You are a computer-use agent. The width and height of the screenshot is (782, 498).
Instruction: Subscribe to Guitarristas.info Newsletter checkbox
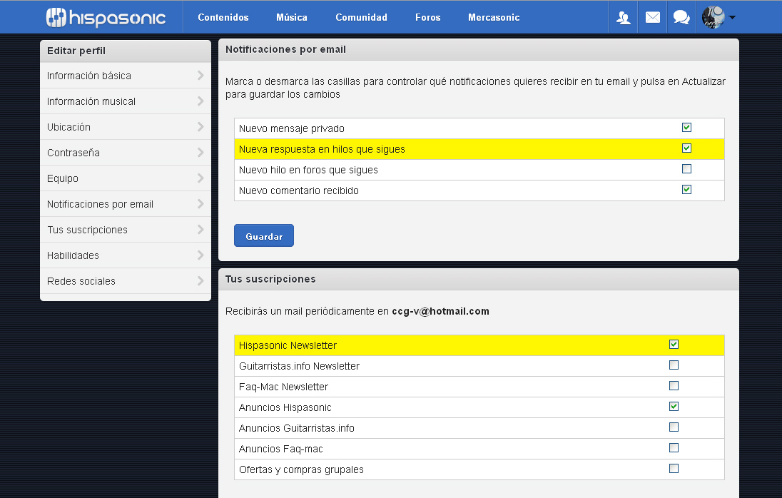(674, 365)
